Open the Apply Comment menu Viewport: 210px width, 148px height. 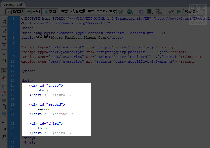coord(4,87)
